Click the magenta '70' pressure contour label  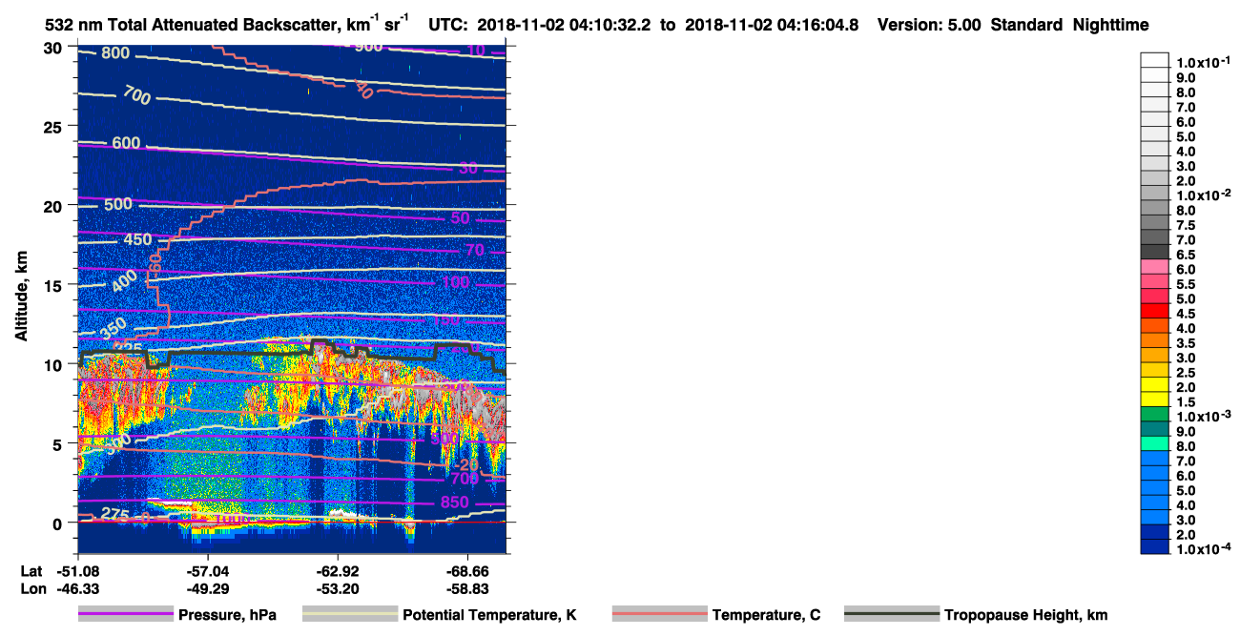coord(475,250)
